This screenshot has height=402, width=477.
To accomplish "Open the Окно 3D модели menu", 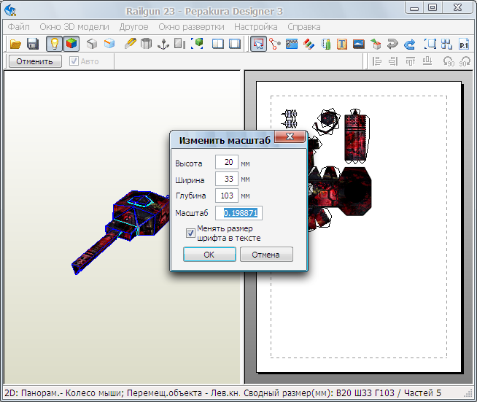I will 74,27.
